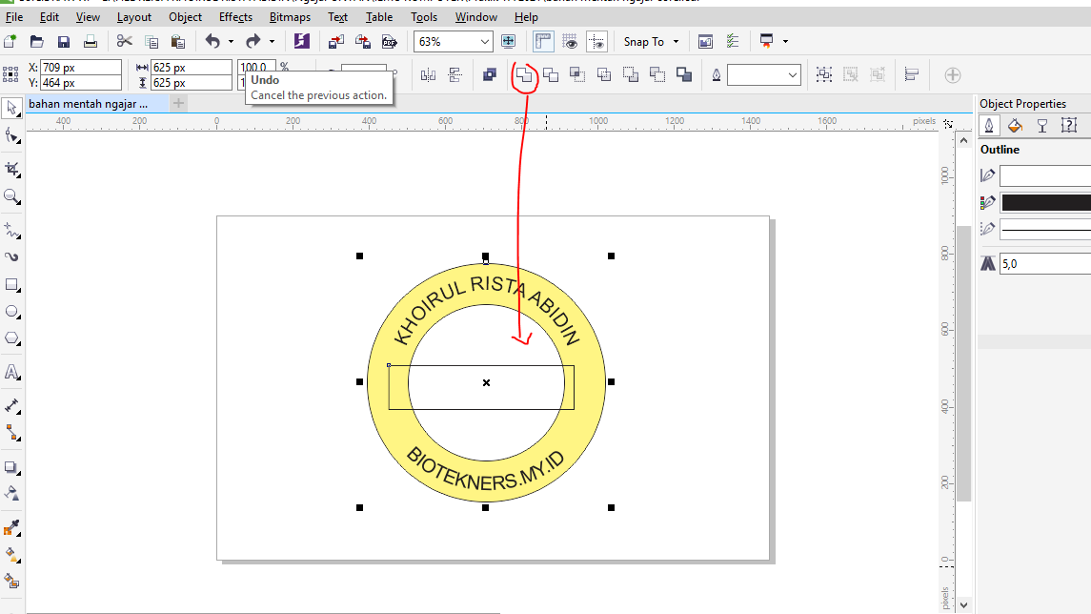Select the Smart Fill tool
This screenshot has width=1091, height=614.
pos(11,582)
